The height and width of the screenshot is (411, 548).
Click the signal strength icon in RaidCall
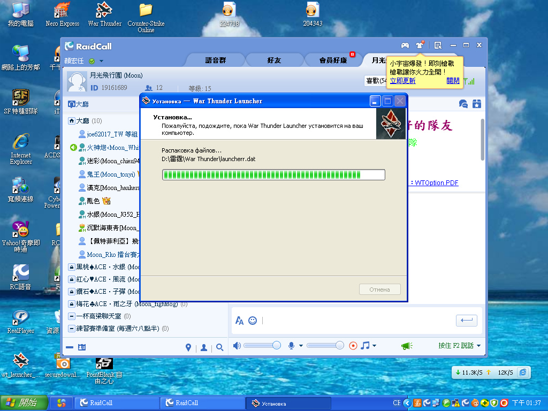click(x=469, y=81)
